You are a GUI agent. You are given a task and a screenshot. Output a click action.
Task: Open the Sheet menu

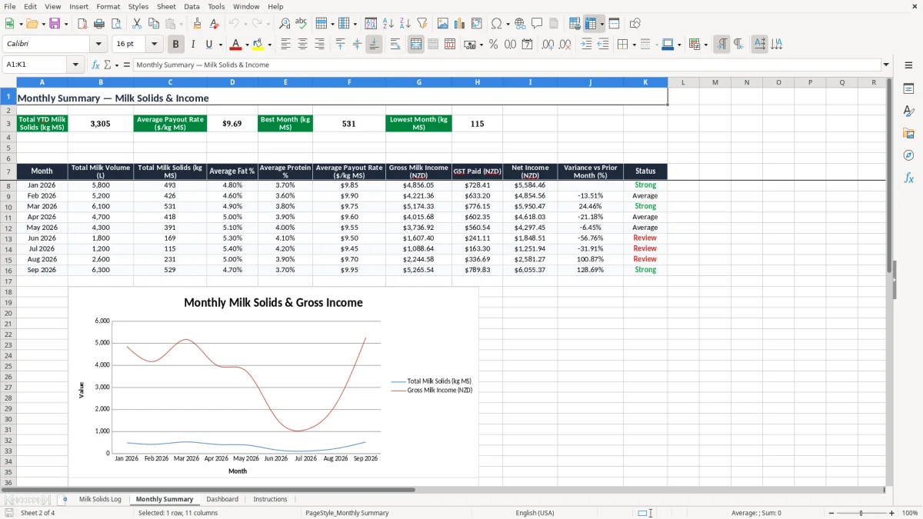point(166,6)
